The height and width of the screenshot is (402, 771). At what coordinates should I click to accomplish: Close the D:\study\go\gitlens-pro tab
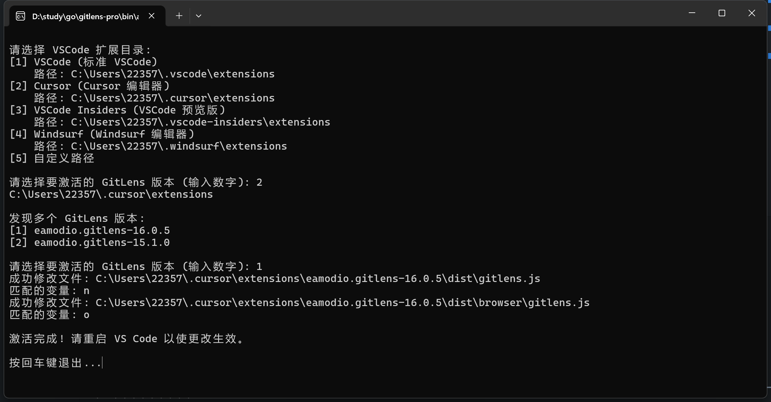pos(151,16)
